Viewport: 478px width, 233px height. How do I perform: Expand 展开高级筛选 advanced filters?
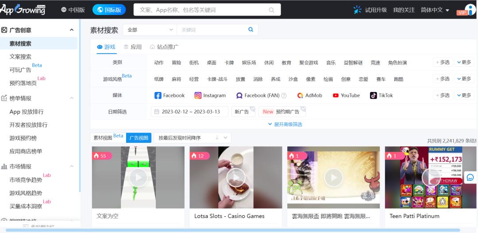tap(285, 124)
